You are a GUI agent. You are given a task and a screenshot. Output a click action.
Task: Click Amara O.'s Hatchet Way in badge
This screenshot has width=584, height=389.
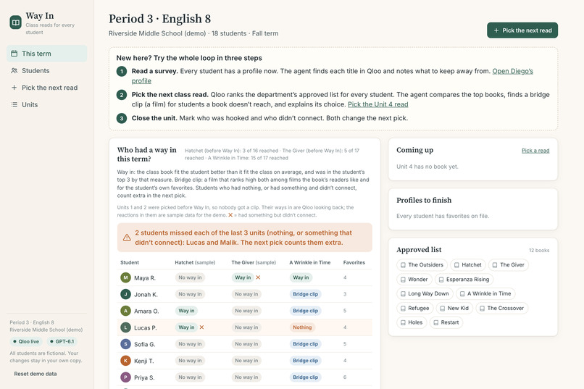click(186, 311)
